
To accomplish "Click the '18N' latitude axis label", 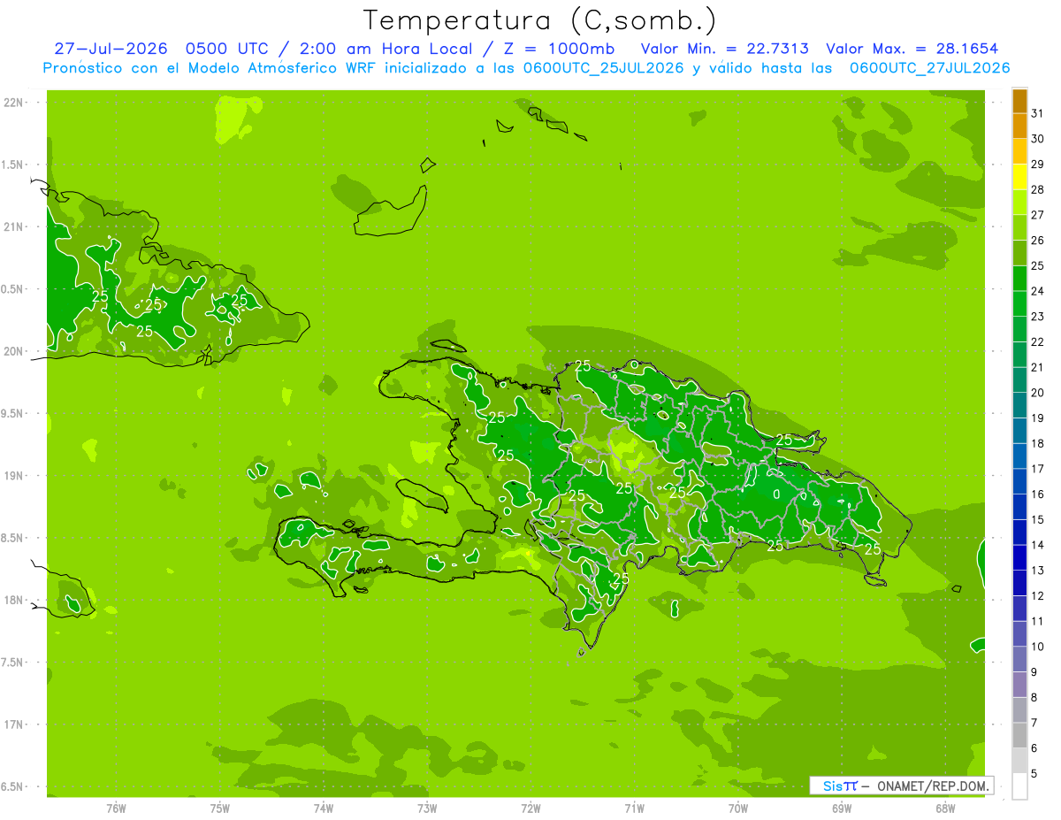I will pos(14,600).
